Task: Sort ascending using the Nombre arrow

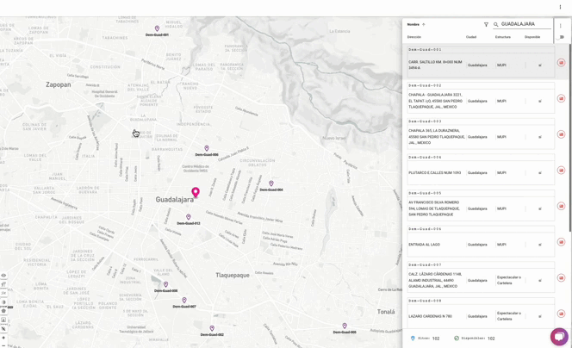Action: pos(424,24)
